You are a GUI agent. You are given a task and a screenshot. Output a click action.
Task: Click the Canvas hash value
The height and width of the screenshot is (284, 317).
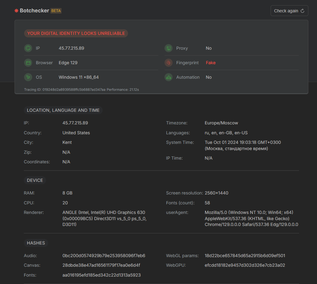(101, 265)
